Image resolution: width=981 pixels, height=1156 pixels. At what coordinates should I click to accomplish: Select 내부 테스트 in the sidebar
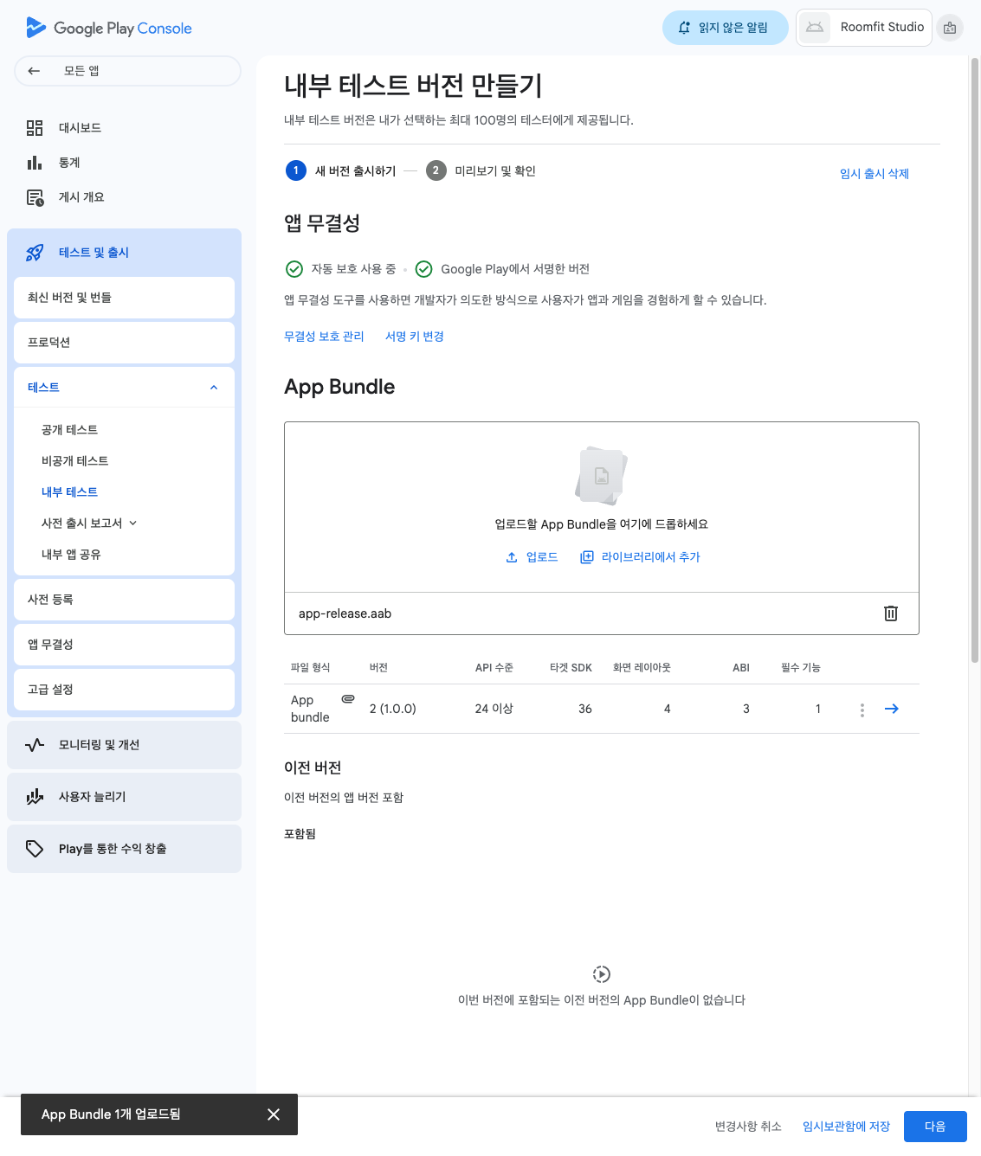coord(69,492)
